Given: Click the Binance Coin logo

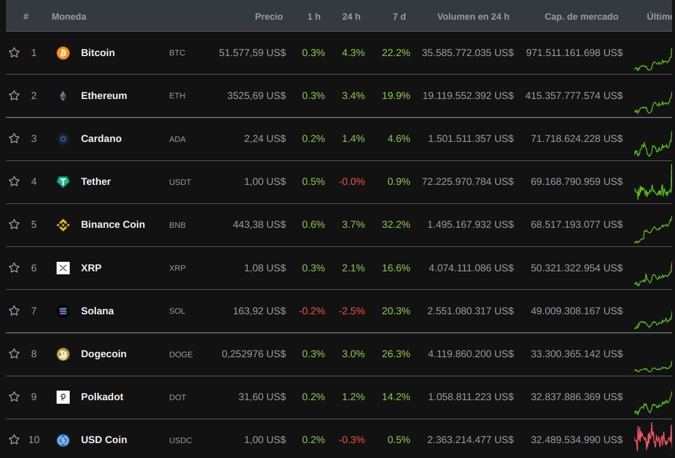Looking at the screenshot, I should pyautogui.click(x=63, y=225).
